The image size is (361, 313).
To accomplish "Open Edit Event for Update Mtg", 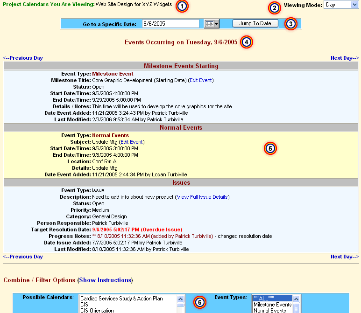I will (132, 142).
